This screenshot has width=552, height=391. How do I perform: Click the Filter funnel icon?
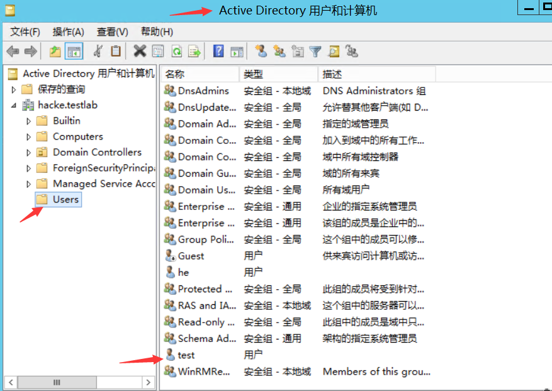click(315, 52)
